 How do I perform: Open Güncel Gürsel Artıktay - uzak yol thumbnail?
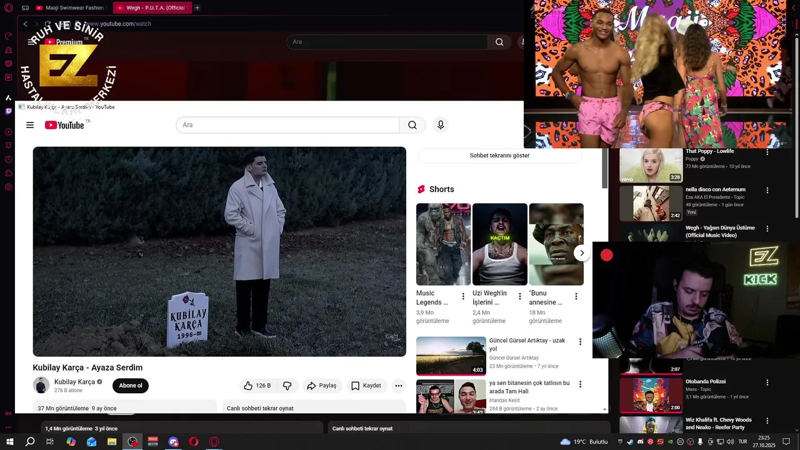(x=451, y=356)
